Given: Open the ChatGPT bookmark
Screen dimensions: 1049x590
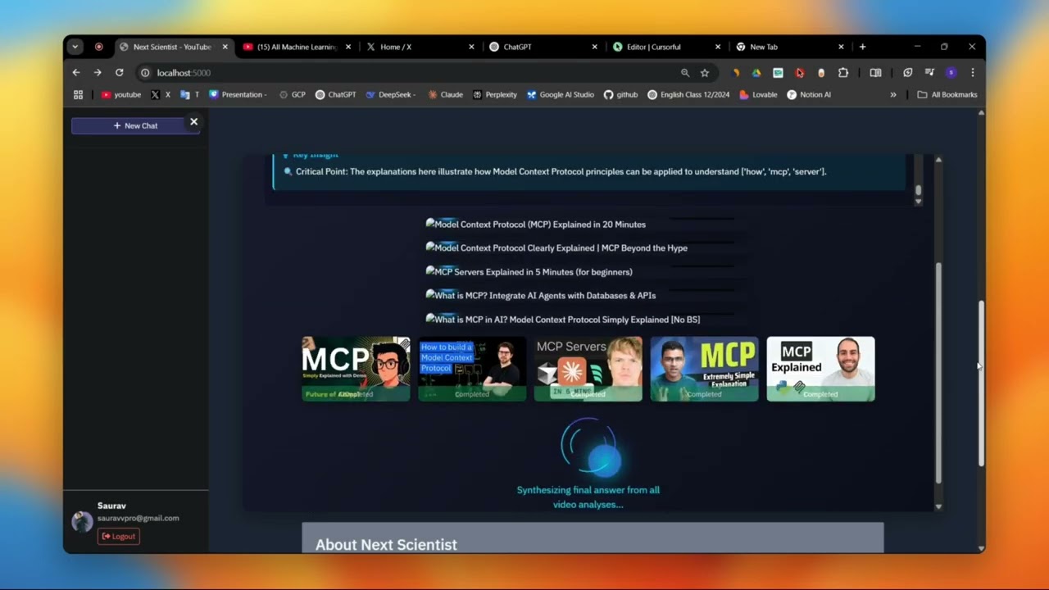Looking at the screenshot, I should click(x=336, y=95).
